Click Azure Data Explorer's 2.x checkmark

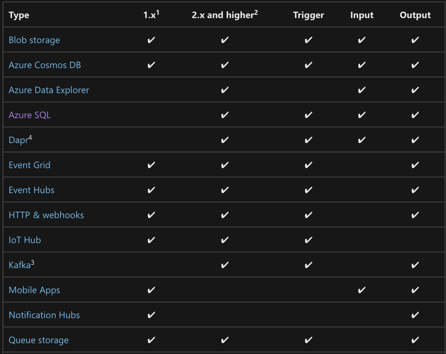pos(225,90)
